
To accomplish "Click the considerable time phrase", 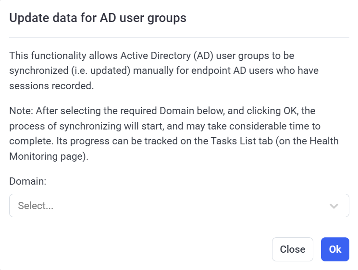I will [x=278, y=126].
